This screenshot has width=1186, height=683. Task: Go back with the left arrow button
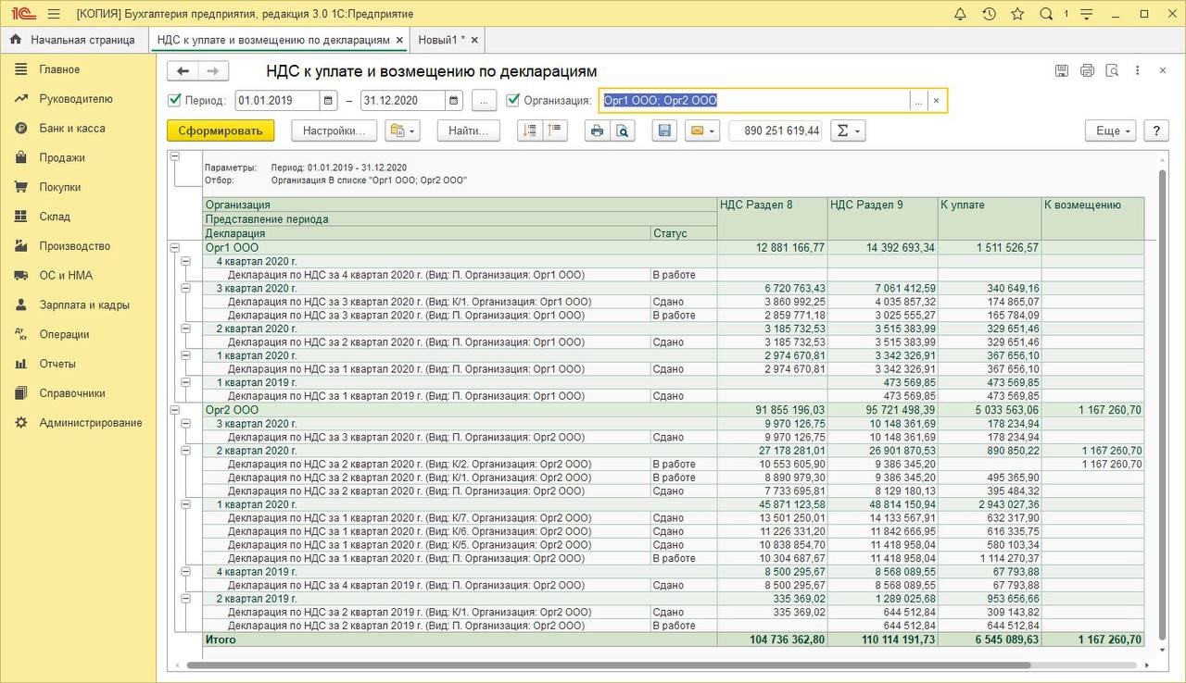183,71
